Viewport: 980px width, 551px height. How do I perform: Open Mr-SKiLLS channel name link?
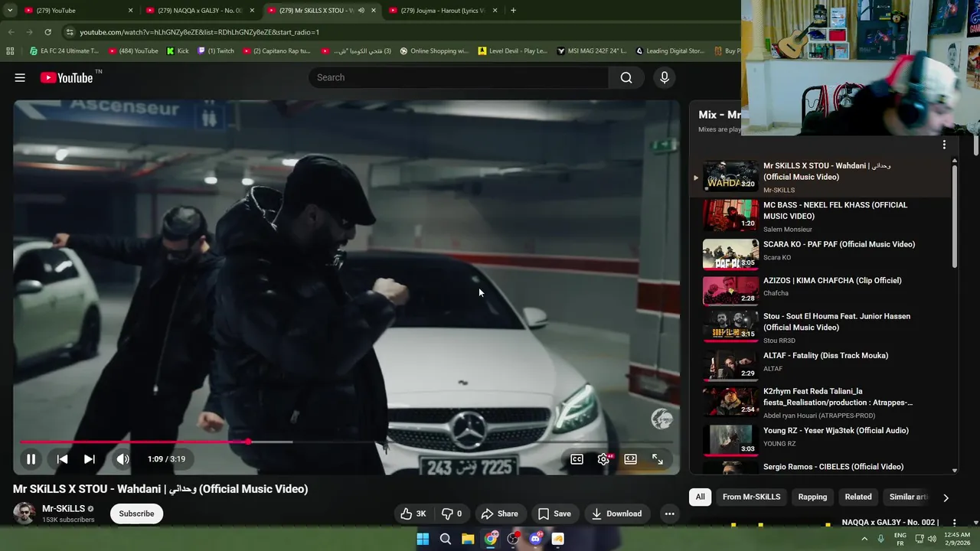(x=64, y=508)
